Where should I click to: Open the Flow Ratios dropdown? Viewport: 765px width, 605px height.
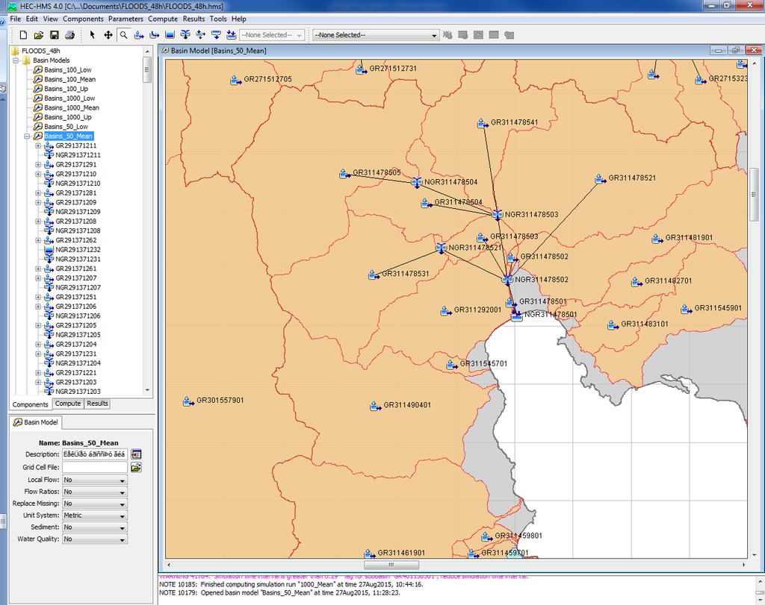tap(95, 492)
